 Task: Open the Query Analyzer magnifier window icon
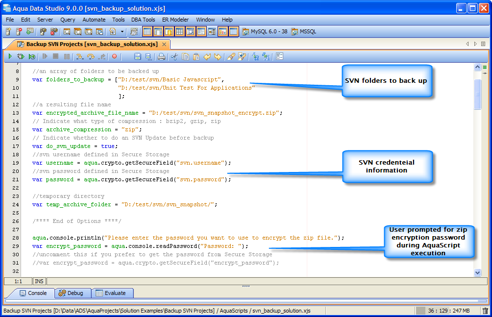click(x=67, y=31)
